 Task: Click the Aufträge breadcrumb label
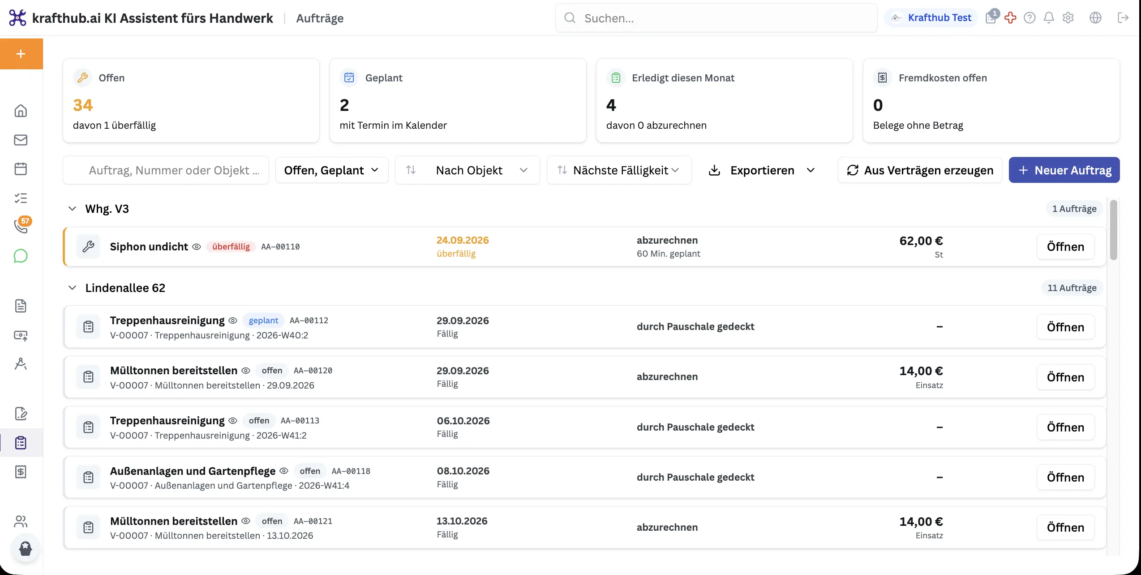(320, 18)
